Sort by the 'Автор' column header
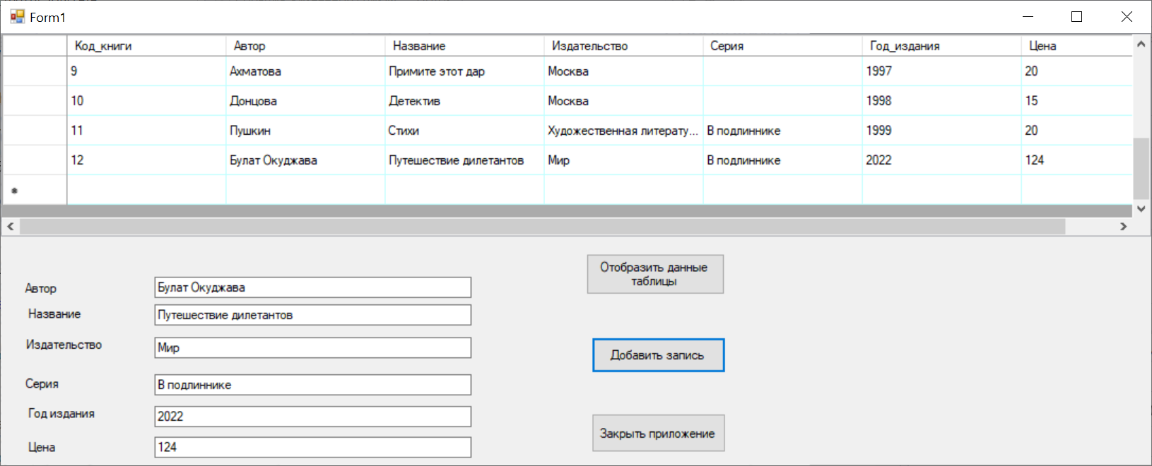The height and width of the screenshot is (466, 1152). coord(305,46)
